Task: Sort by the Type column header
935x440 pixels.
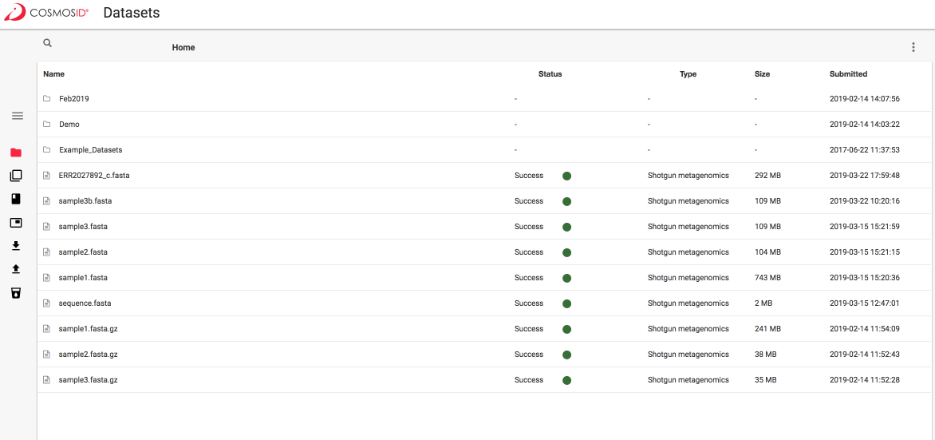Action: click(688, 74)
